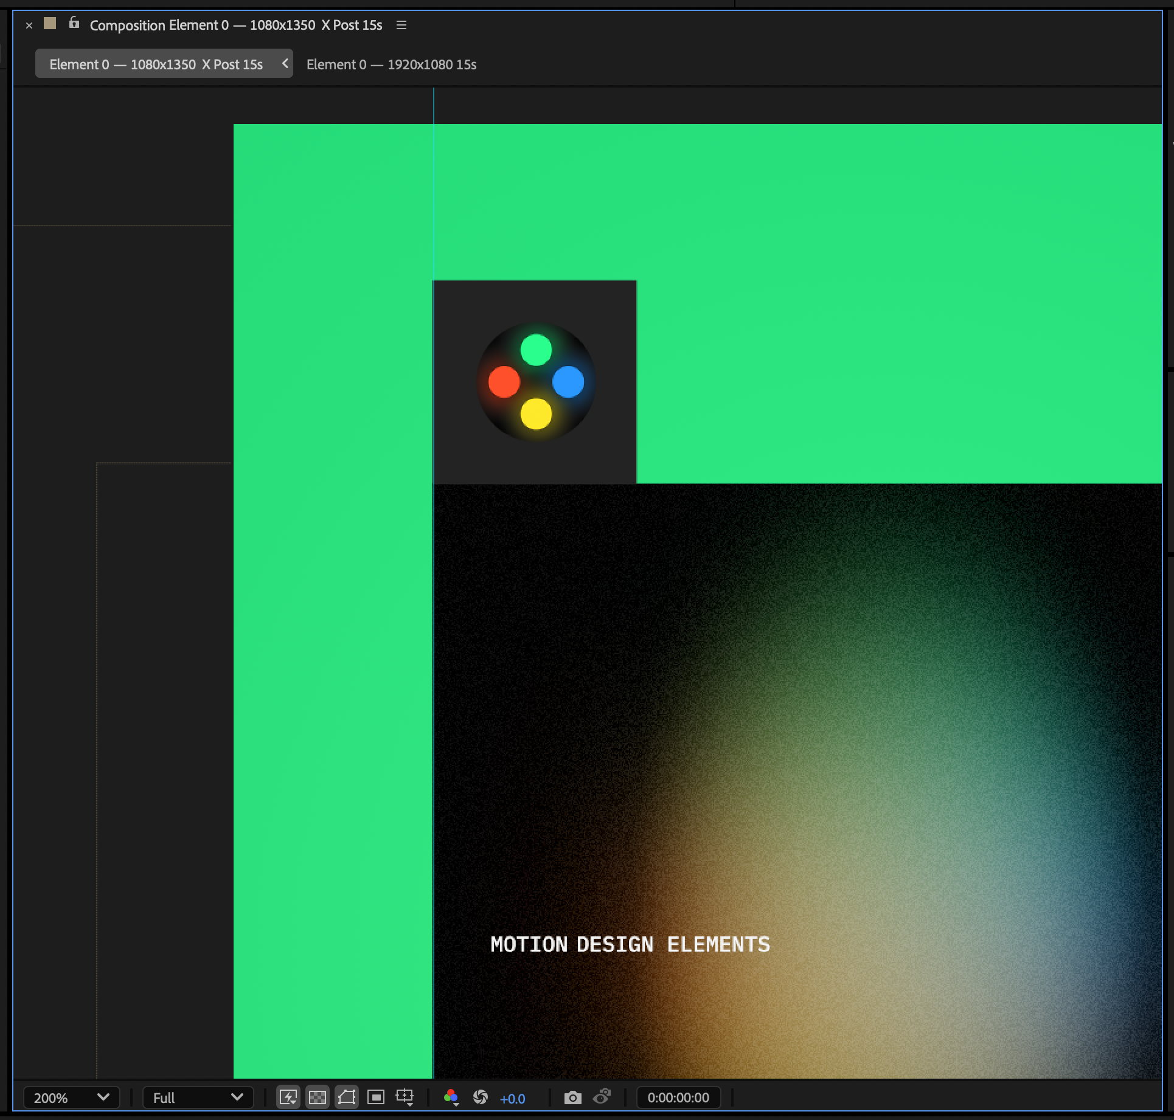Image resolution: width=1174 pixels, height=1120 pixels.
Task: Switch to the Element 0 1920x1080 composition tab
Action: [392, 64]
